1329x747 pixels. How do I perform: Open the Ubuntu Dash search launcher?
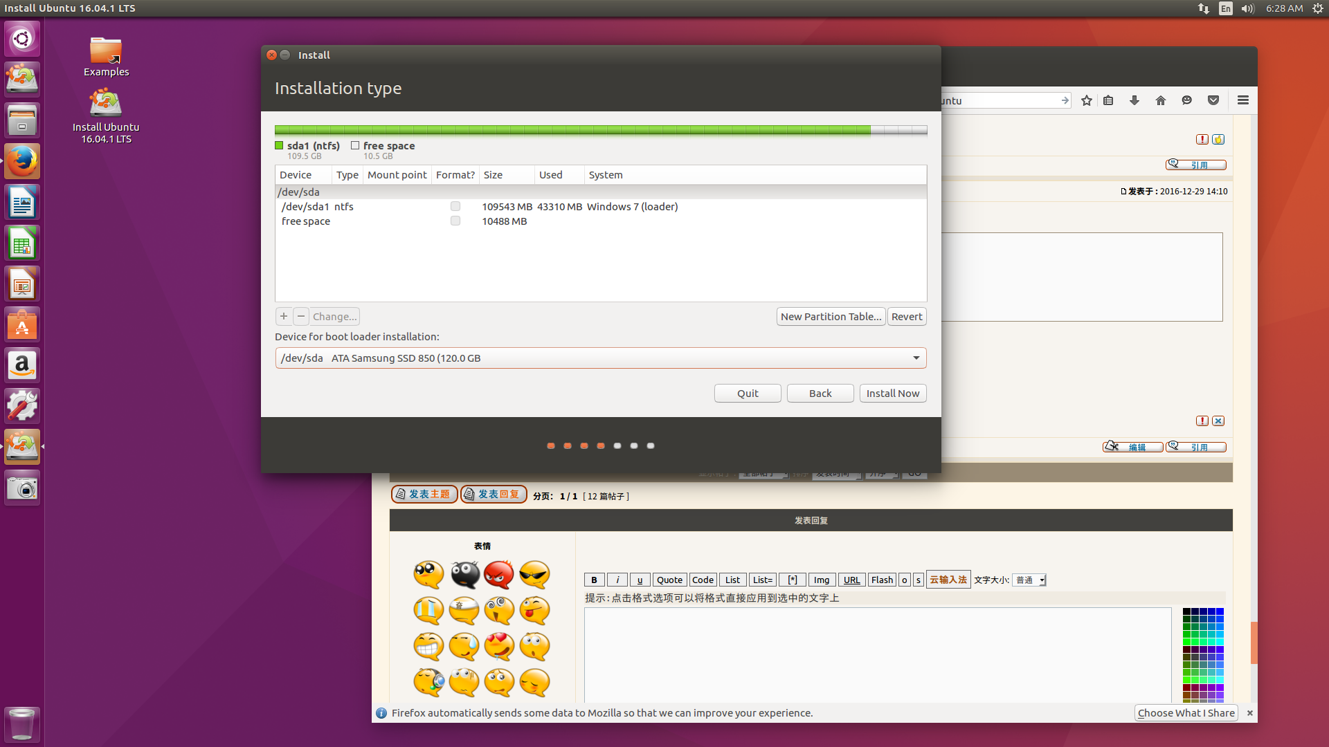tap(22, 39)
